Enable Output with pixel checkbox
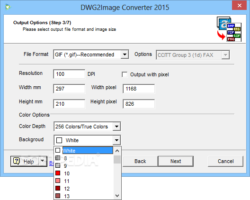Viewport: 250px width, 200px height. click(125, 74)
